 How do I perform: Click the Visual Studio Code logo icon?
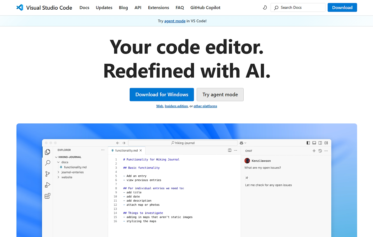(20, 8)
